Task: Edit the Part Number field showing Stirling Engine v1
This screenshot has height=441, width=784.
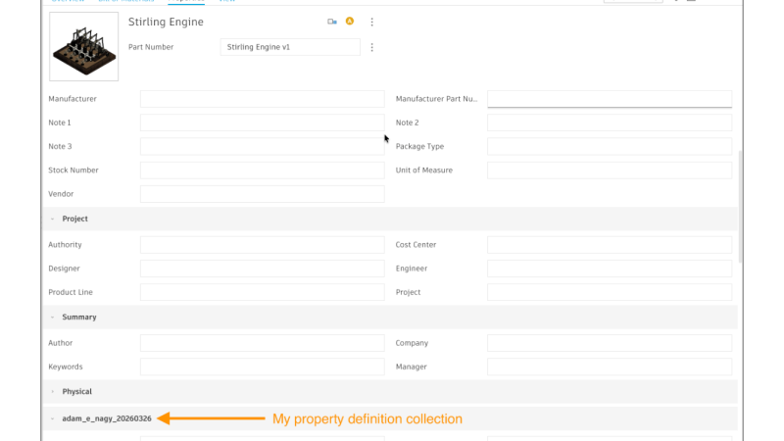Action: click(x=290, y=47)
